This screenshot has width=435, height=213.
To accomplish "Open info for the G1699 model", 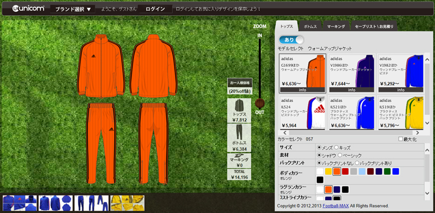I will coord(302,90).
